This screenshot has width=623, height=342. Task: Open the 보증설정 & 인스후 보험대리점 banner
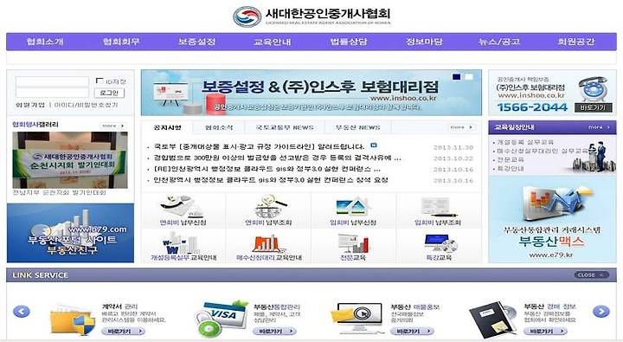311,93
